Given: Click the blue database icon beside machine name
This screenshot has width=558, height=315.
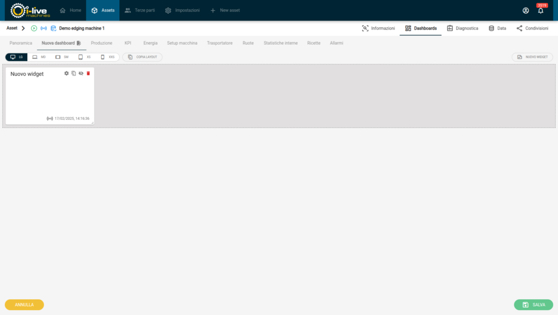Looking at the screenshot, I should (53, 28).
